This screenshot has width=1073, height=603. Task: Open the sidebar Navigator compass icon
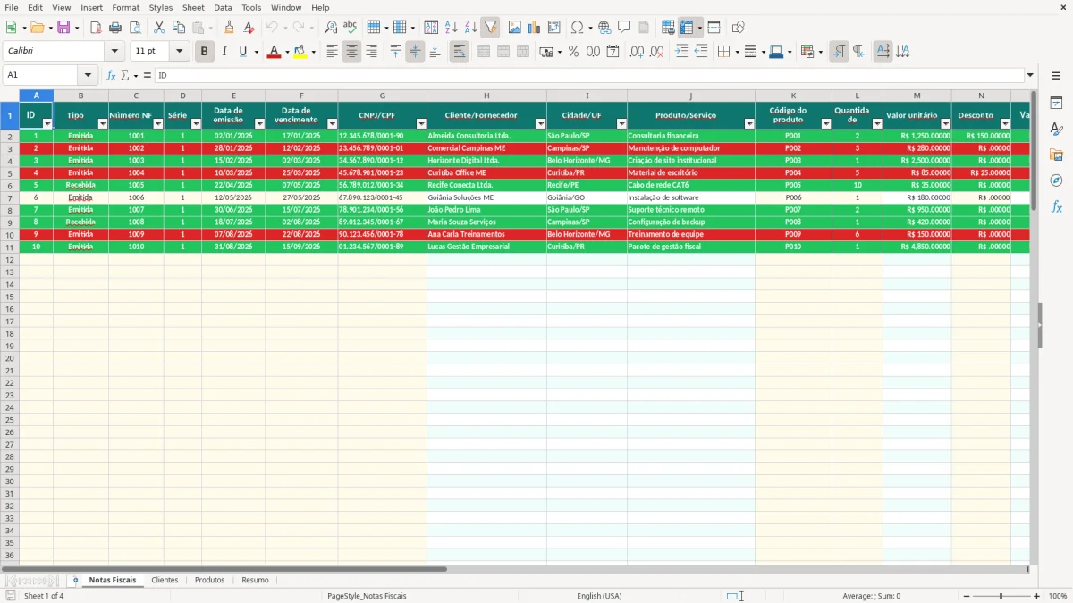[x=1056, y=180]
